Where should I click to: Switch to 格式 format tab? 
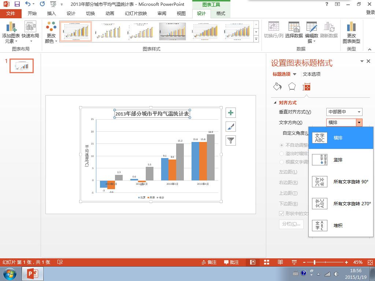click(x=220, y=14)
